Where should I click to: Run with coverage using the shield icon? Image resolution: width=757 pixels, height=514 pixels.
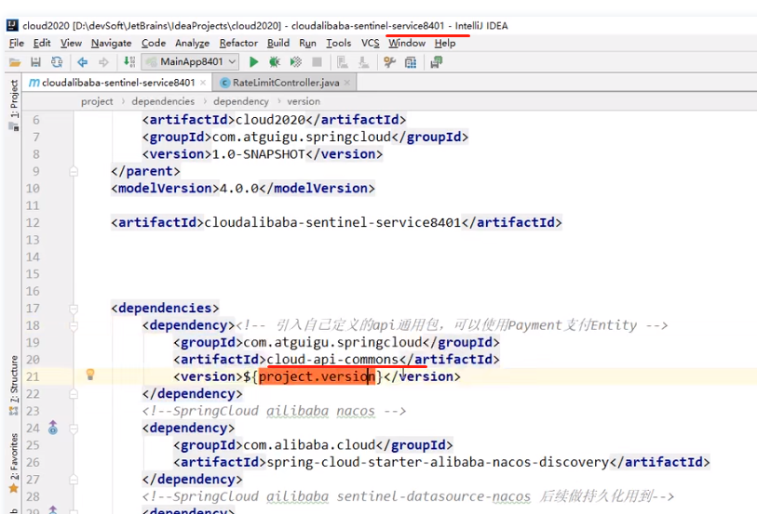pos(295,62)
